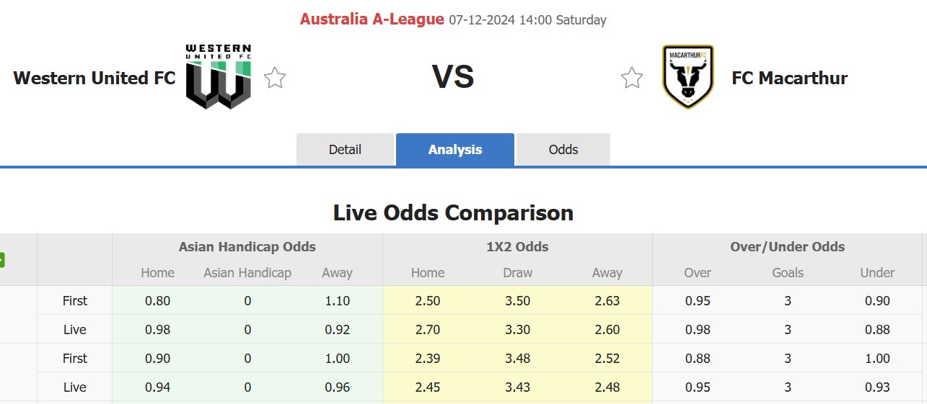Favorite FC Macarthur with star icon

(x=632, y=77)
